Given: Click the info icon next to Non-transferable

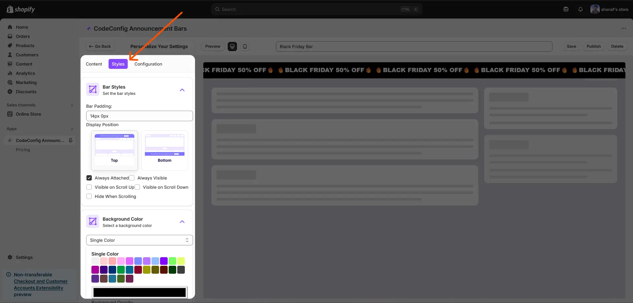Looking at the screenshot, I should click(9, 274).
